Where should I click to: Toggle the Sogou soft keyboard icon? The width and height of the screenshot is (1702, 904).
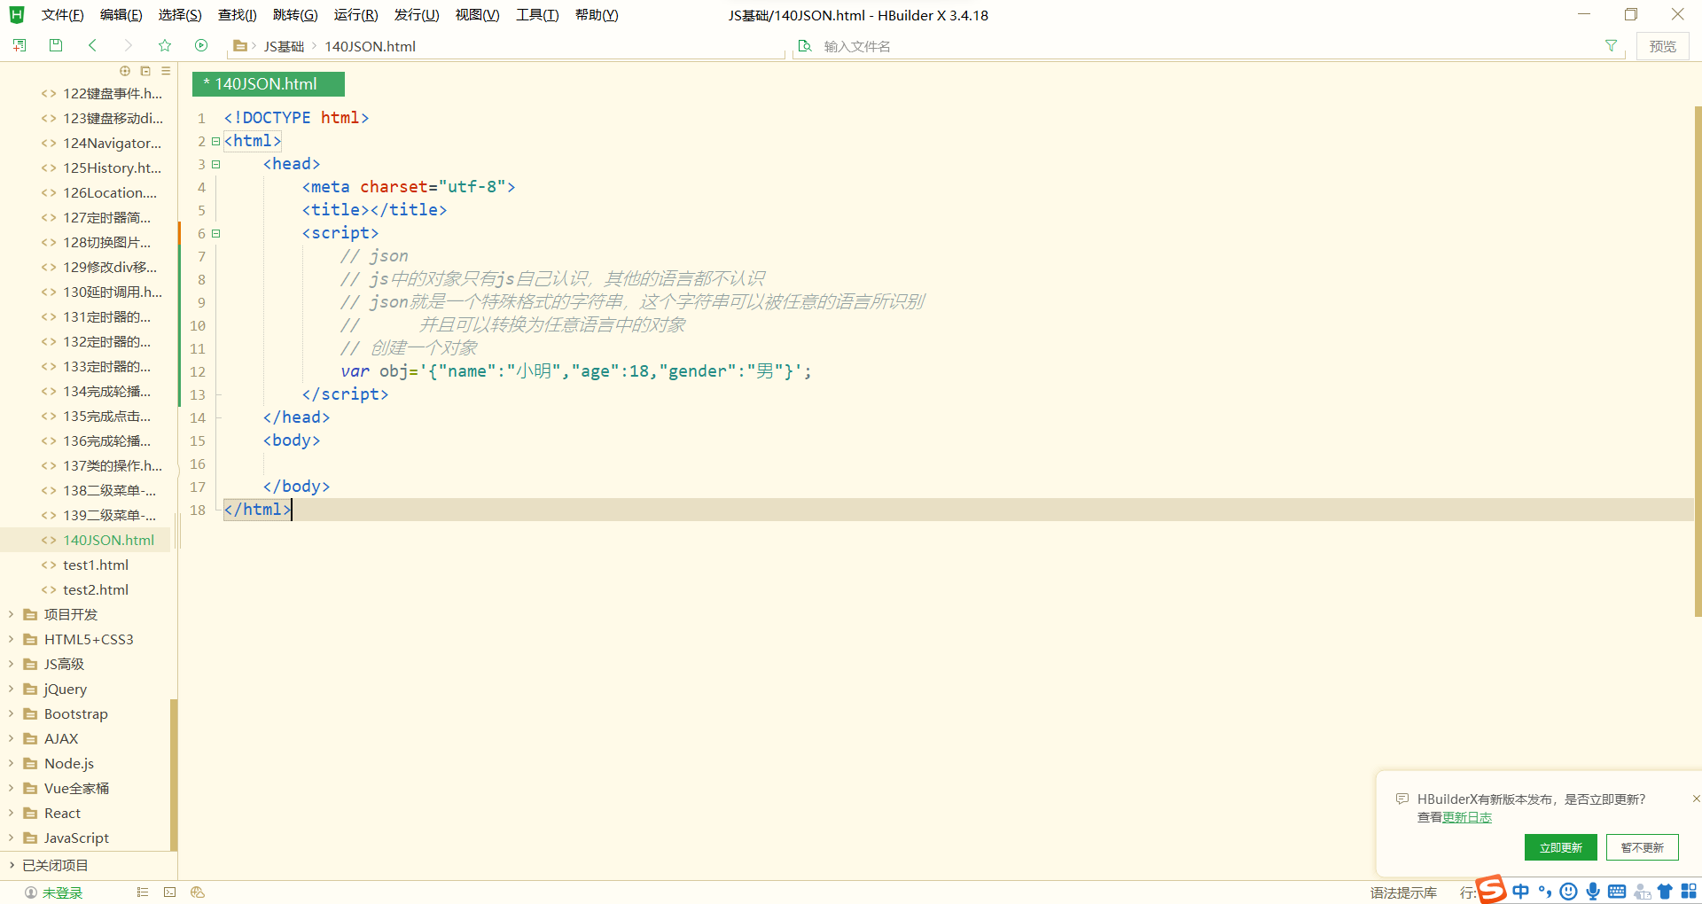click(1616, 891)
